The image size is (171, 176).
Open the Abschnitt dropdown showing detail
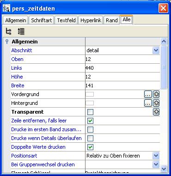156,50
